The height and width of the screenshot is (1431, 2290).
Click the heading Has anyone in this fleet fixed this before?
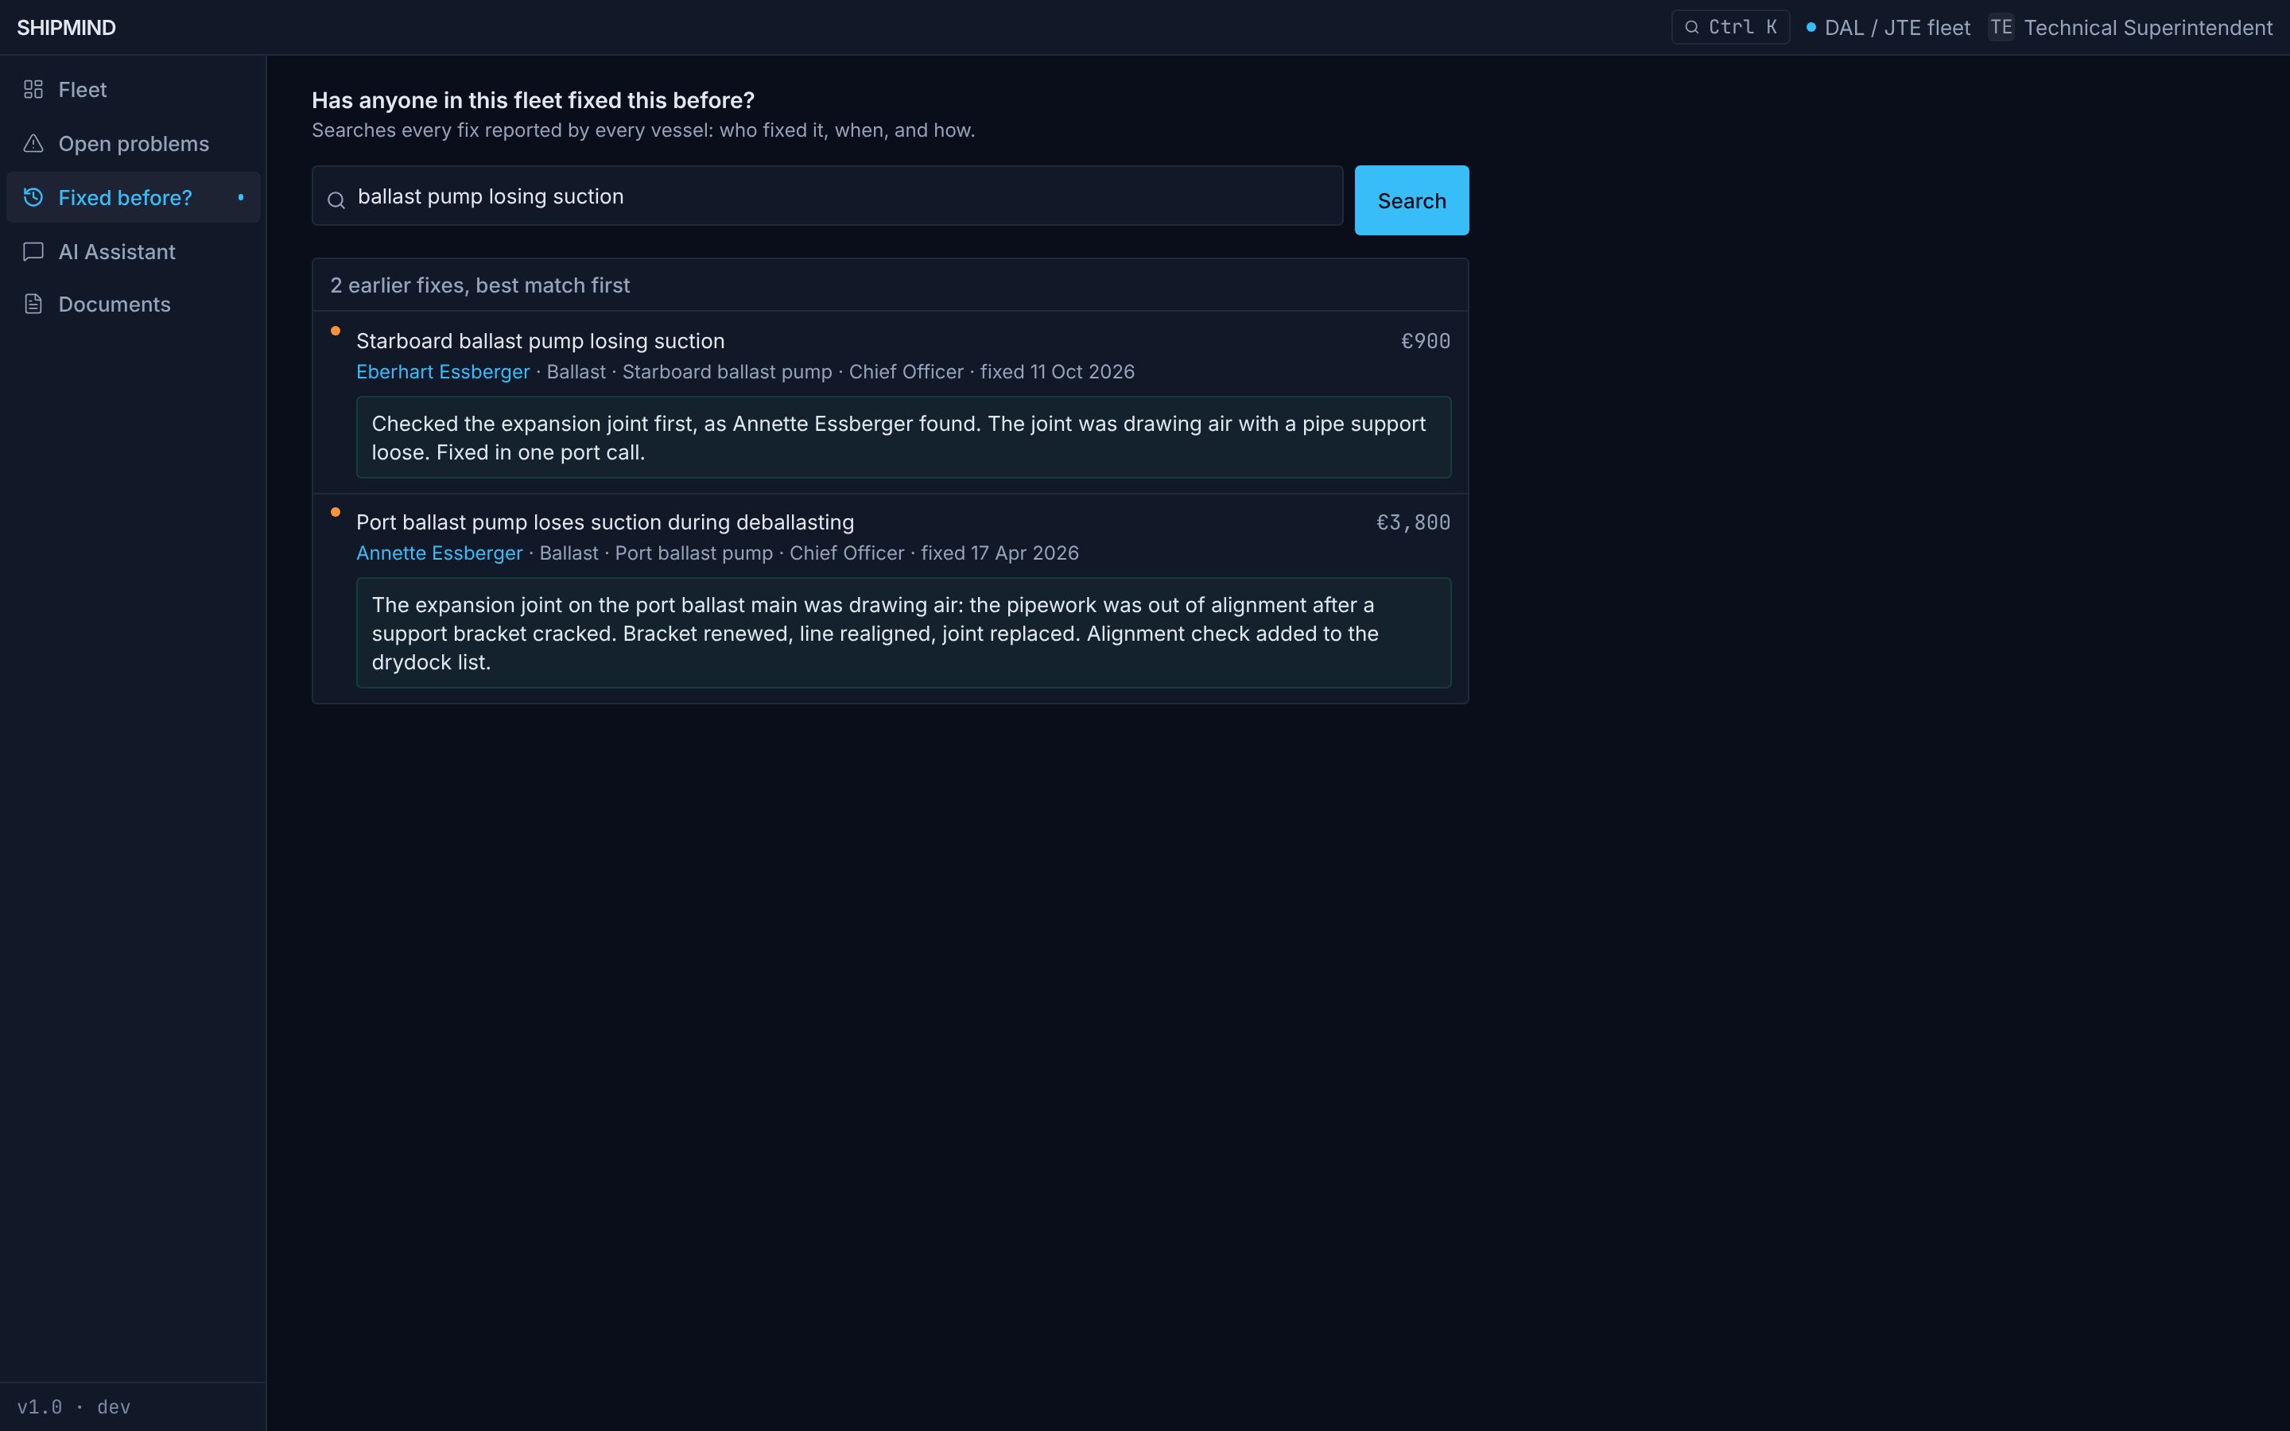click(533, 100)
